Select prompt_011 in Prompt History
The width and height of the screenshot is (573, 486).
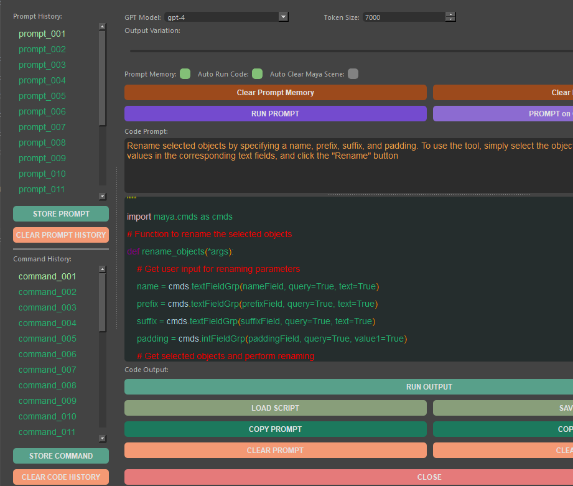click(42, 189)
